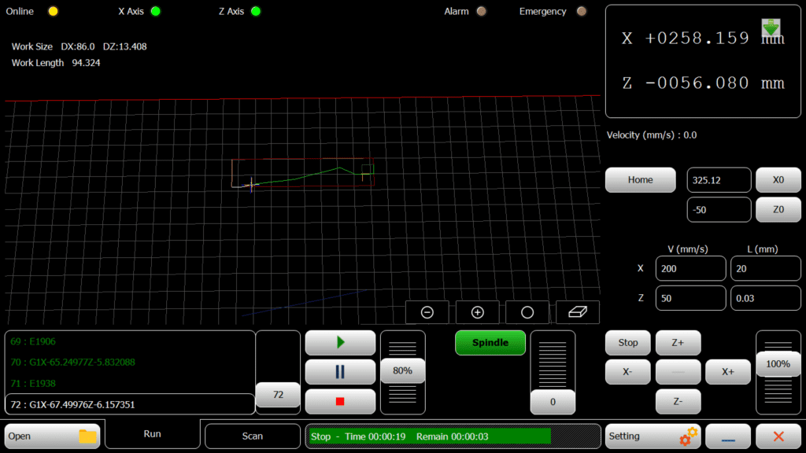This screenshot has width=806, height=453.
Task: Click the Work Length 94.324 text
Action: (x=56, y=63)
